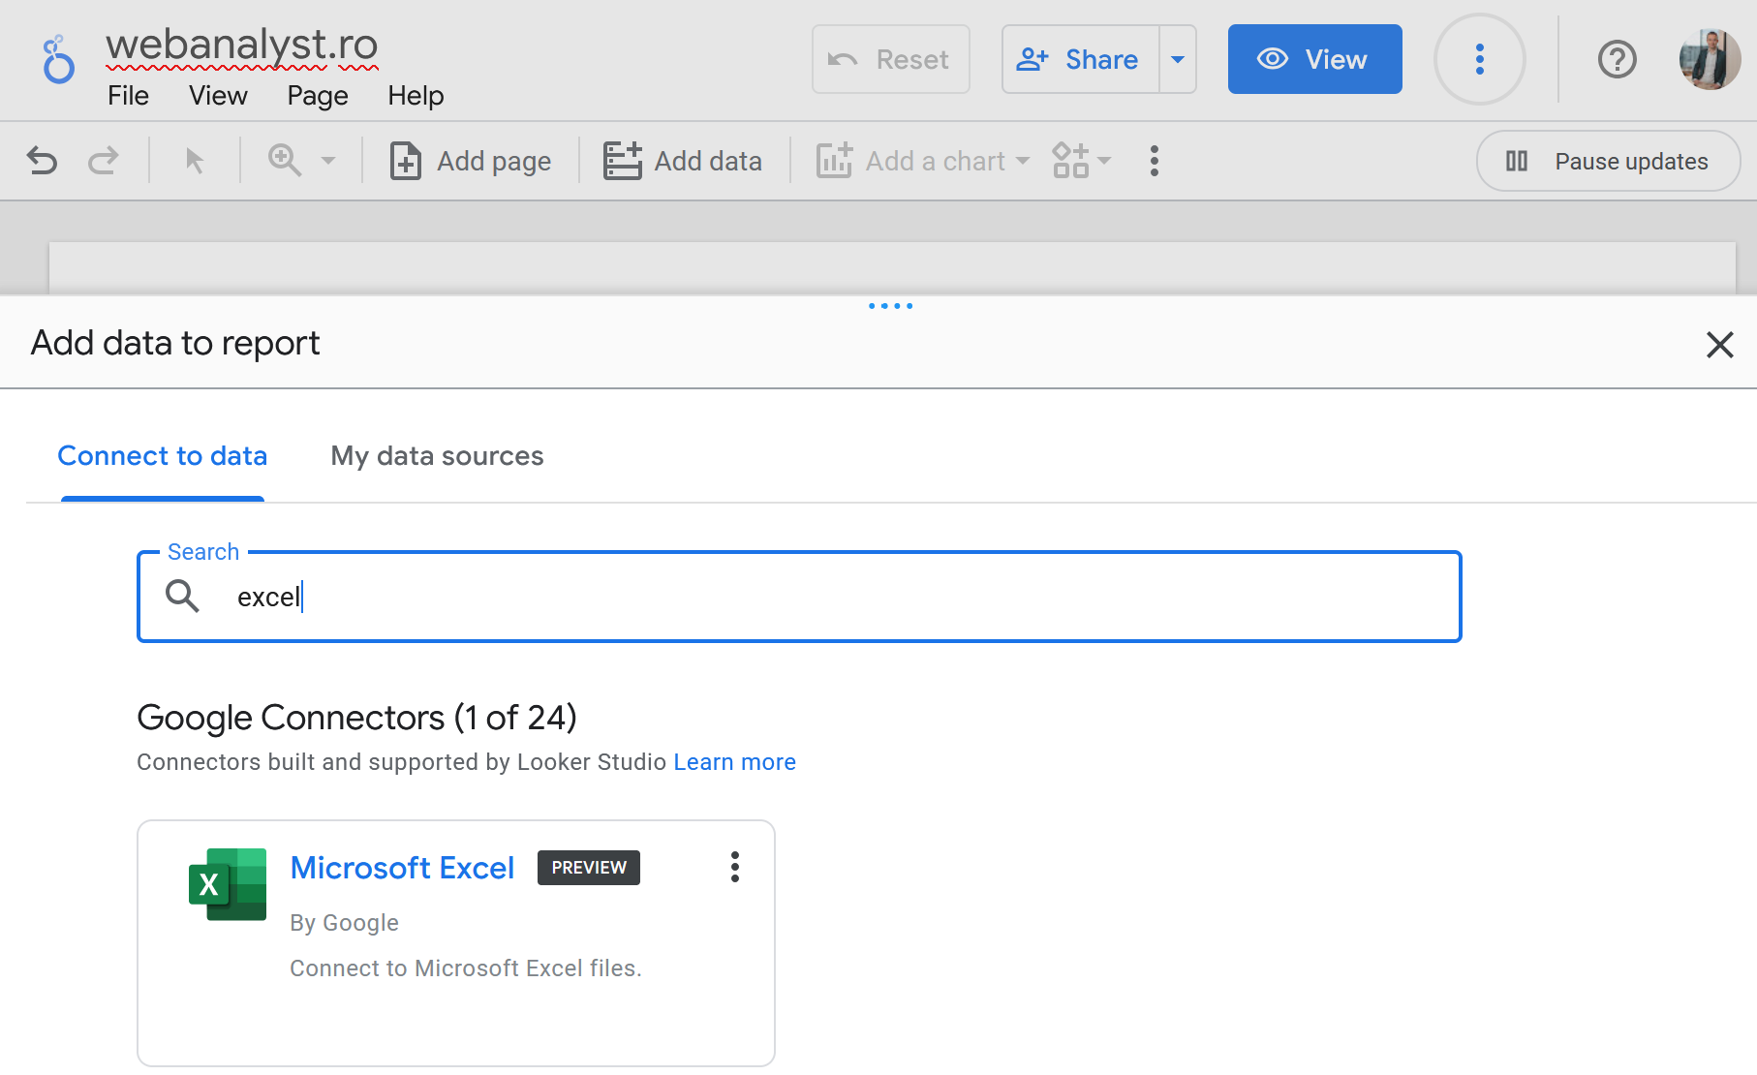1757x1075 pixels.
Task: Select the Connect to data tab
Action: [x=163, y=456]
